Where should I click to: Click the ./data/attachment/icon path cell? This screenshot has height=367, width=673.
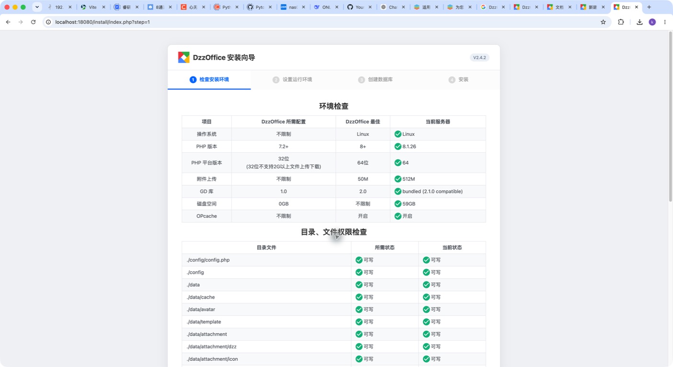pyautogui.click(x=266, y=359)
